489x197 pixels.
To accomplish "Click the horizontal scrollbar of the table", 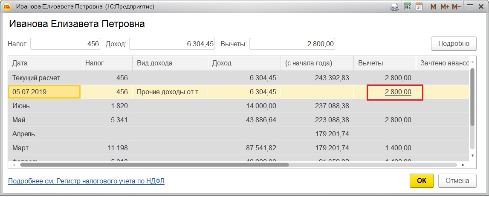I will tap(153, 164).
